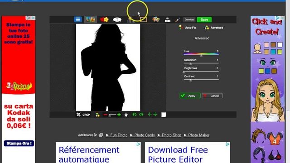Select the photo collage tool icon
This screenshot has height=163, width=290.
(91, 19)
